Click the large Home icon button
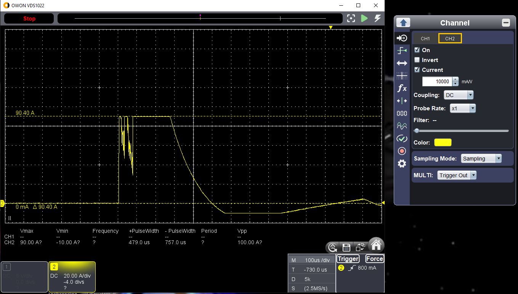 376,245
